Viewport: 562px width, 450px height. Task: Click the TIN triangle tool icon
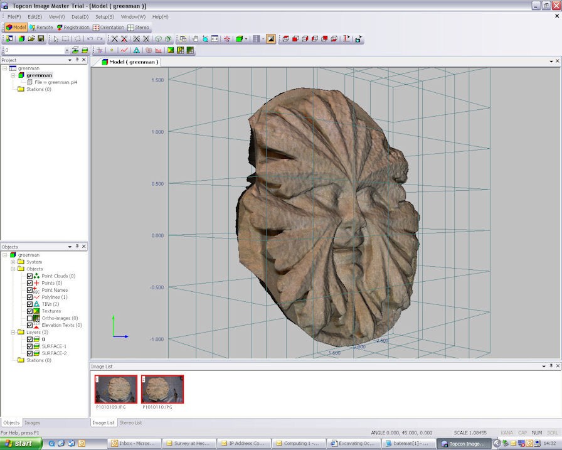[136, 50]
